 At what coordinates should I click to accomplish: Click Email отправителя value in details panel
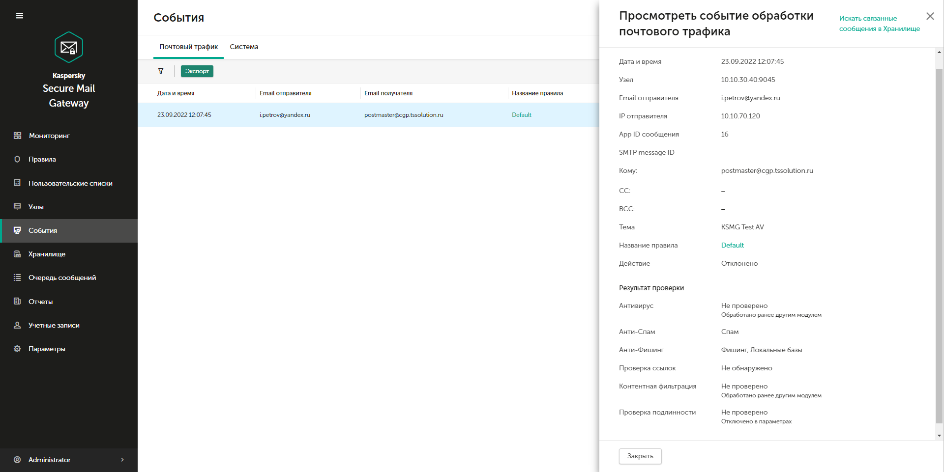tap(750, 98)
